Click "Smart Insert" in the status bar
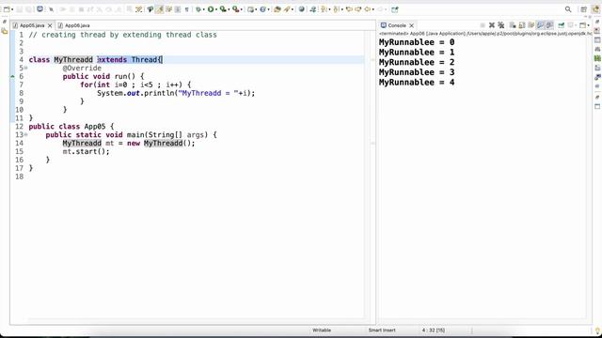 pos(382,330)
